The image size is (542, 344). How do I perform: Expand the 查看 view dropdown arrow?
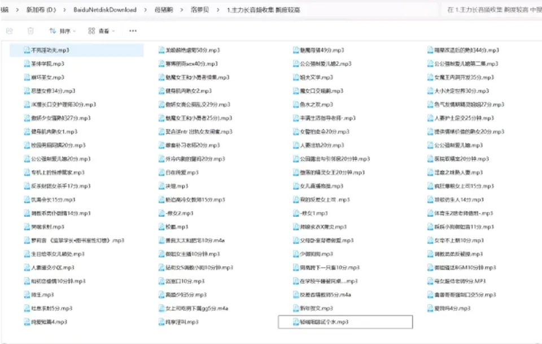pyautogui.click(x=113, y=32)
